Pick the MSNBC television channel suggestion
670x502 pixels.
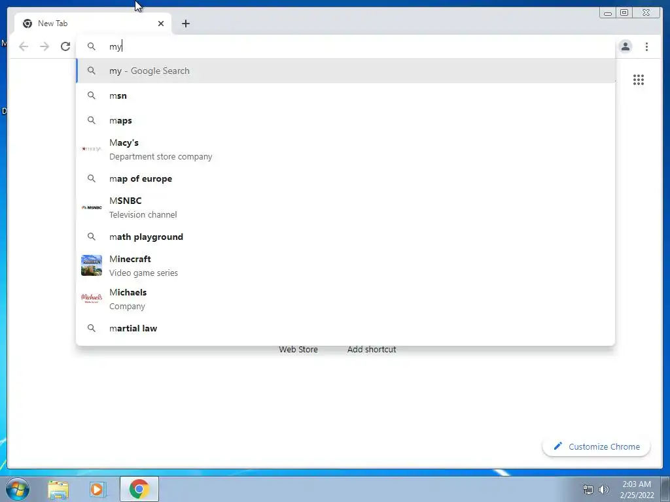coord(345,207)
